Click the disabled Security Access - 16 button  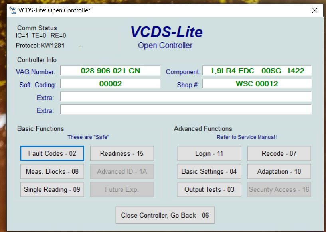tap(279, 189)
